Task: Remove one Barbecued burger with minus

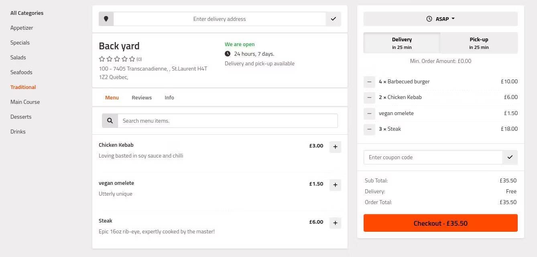Action: [x=369, y=82]
